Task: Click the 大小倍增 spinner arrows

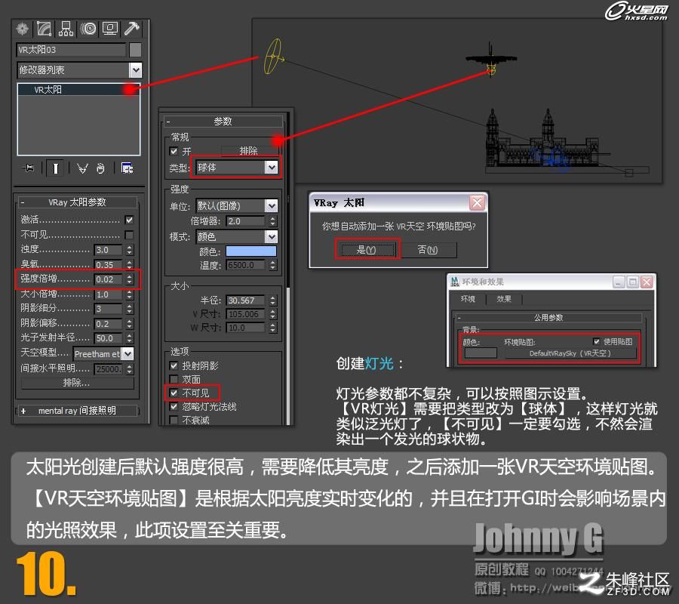Action: pos(130,294)
